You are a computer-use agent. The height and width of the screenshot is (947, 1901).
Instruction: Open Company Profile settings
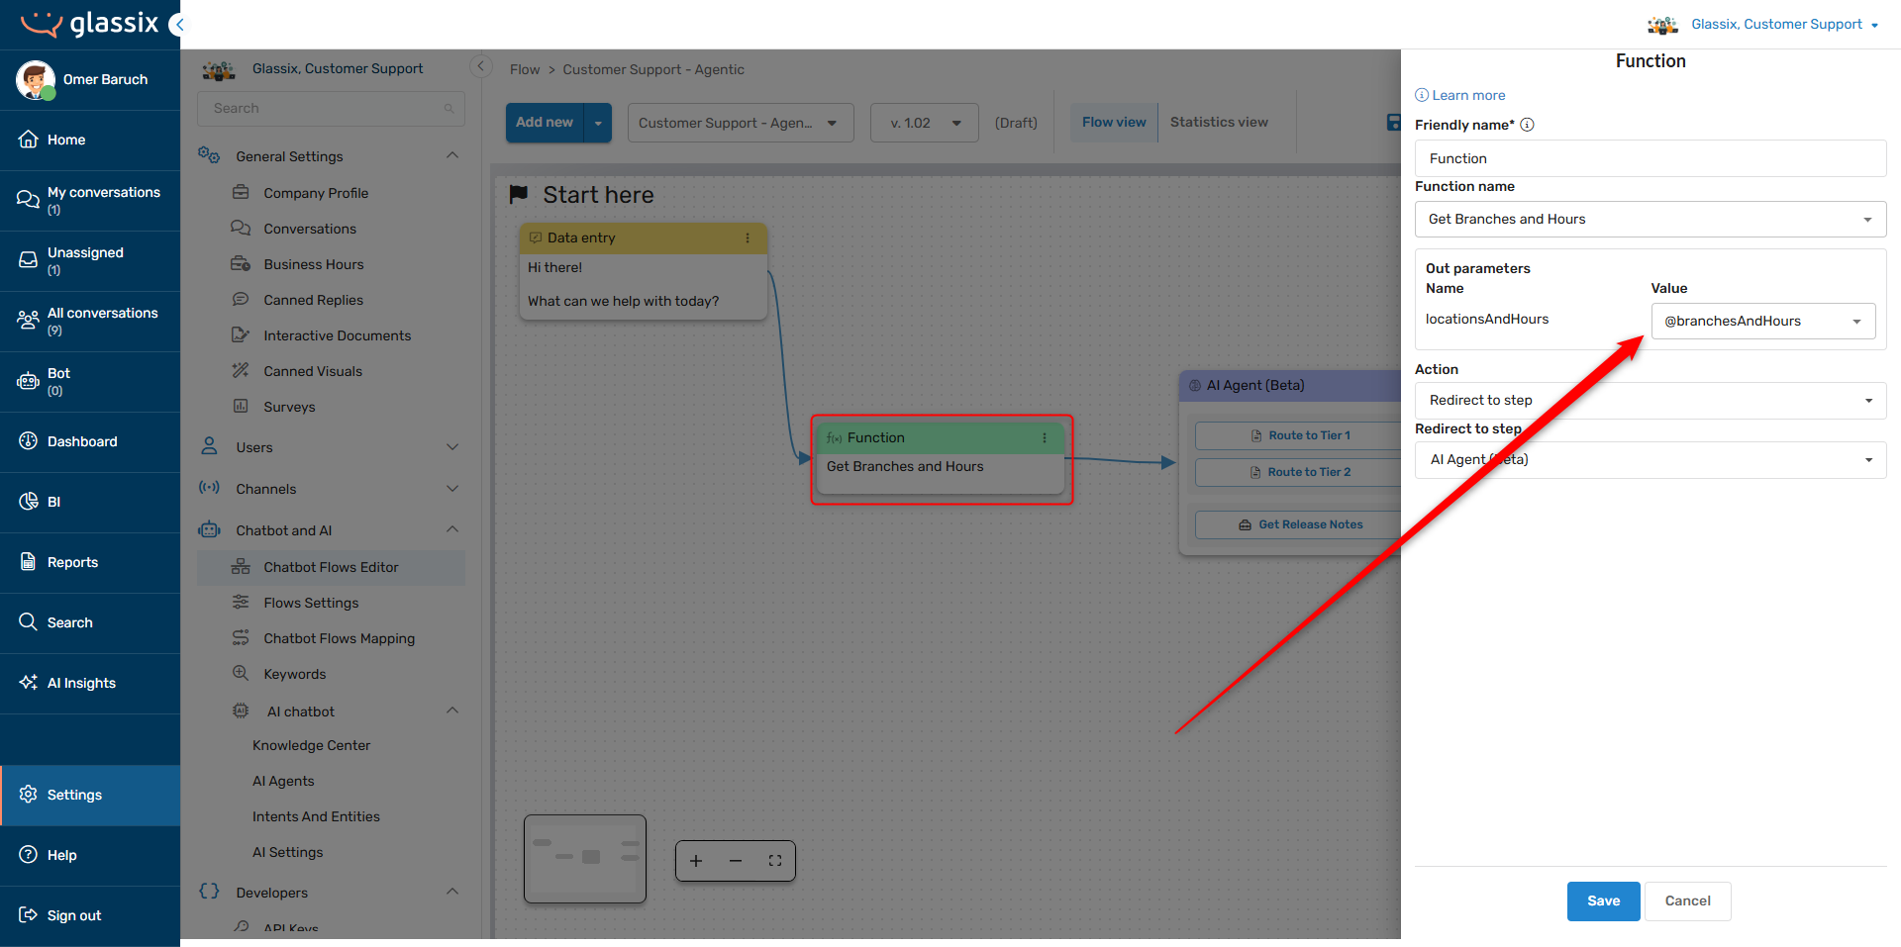tap(316, 193)
